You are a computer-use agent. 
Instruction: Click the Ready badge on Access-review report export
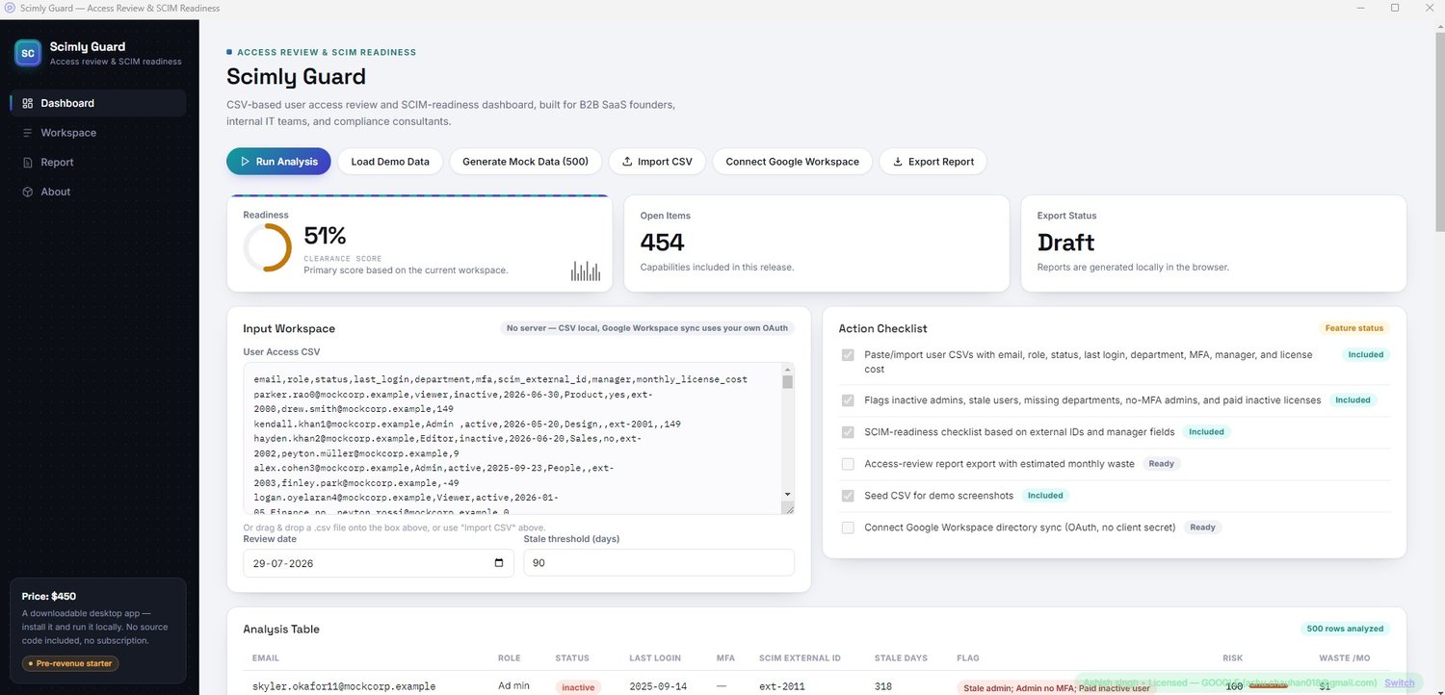(x=1162, y=464)
